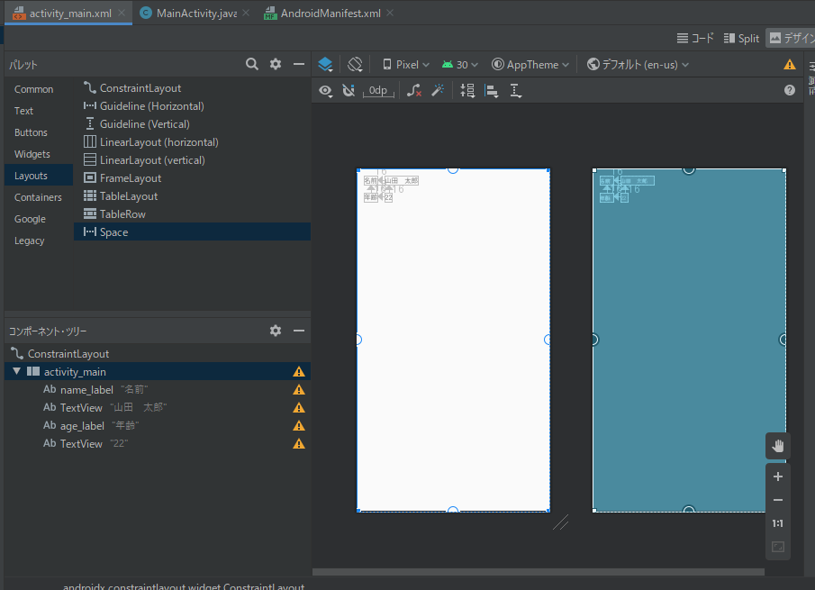Toggle the view options eye icon

(x=325, y=91)
